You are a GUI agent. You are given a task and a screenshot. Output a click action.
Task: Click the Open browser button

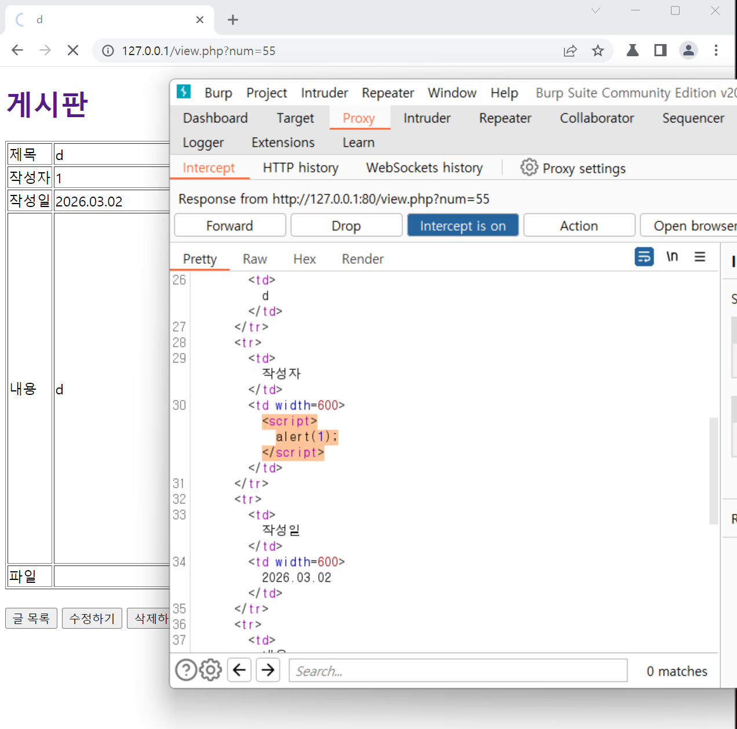[688, 225]
